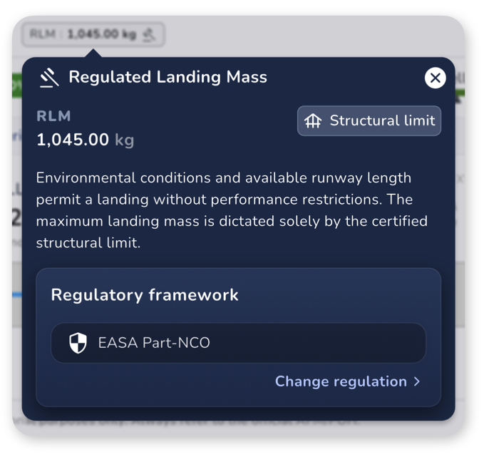This screenshot has height=459, width=484.
Task: Click the blurred RLM chip above the popover
Action: pyautogui.click(x=93, y=34)
